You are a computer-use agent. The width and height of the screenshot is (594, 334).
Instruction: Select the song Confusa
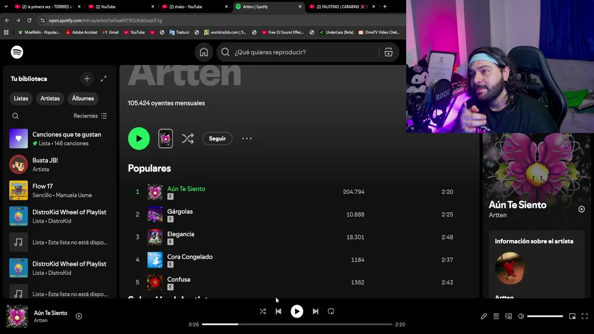(x=179, y=280)
